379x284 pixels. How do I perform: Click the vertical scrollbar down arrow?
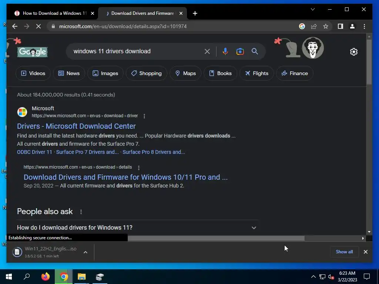point(369,232)
